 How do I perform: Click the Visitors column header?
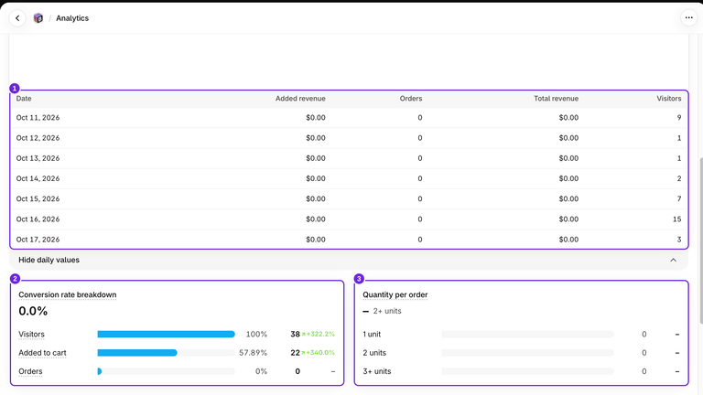tap(669, 99)
